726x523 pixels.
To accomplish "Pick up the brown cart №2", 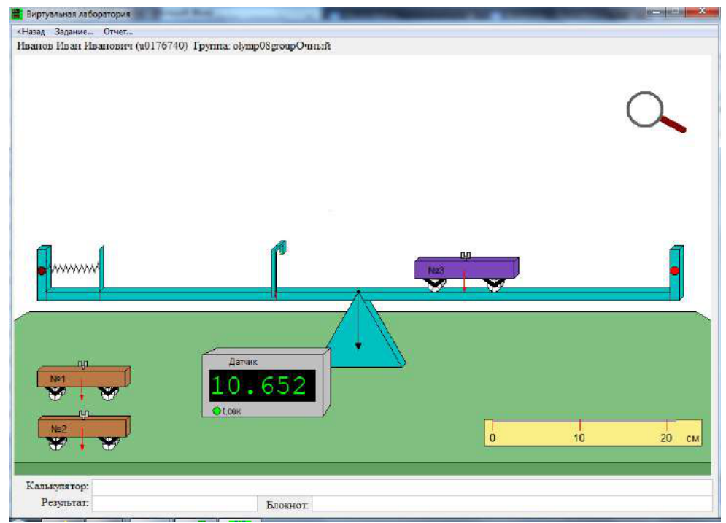I will [x=83, y=430].
